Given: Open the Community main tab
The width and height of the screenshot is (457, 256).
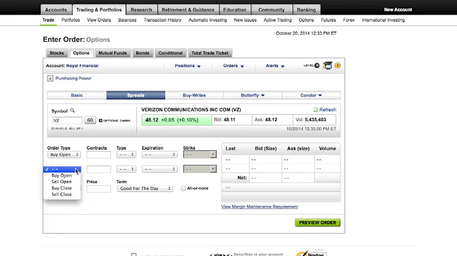Looking at the screenshot, I should click(x=272, y=10).
